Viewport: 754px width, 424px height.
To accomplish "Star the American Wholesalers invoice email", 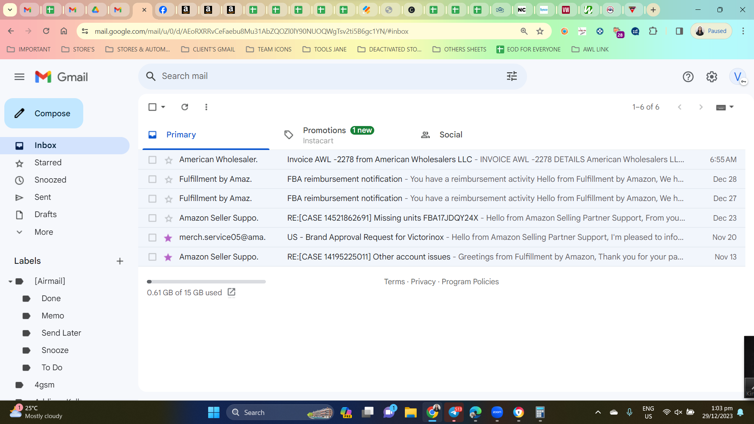I will [168, 160].
